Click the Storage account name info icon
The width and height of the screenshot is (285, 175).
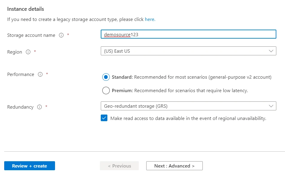(x=62, y=35)
